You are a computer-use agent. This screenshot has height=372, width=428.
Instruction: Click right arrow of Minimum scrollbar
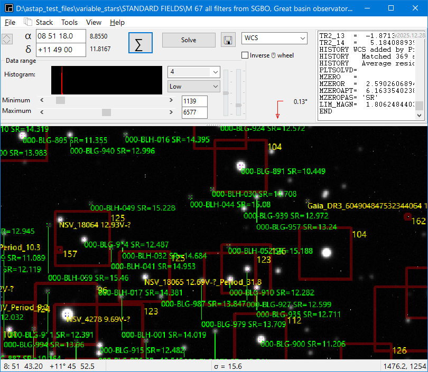(x=171, y=100)
